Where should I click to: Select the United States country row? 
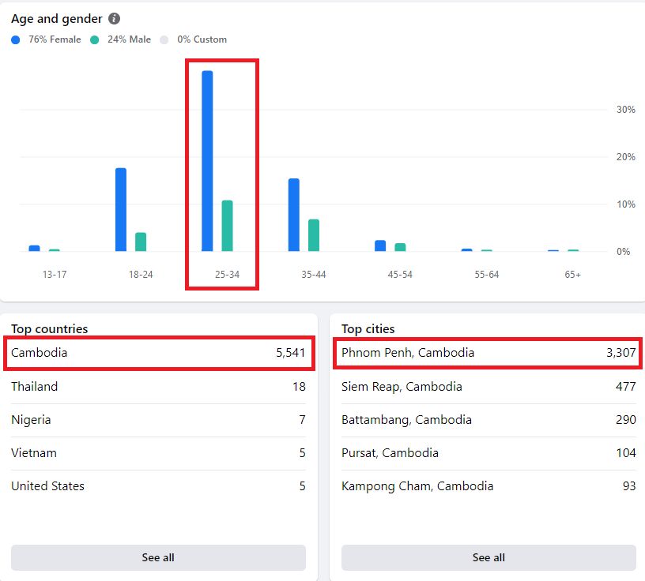pyautogui.click(x=158, y=486)
